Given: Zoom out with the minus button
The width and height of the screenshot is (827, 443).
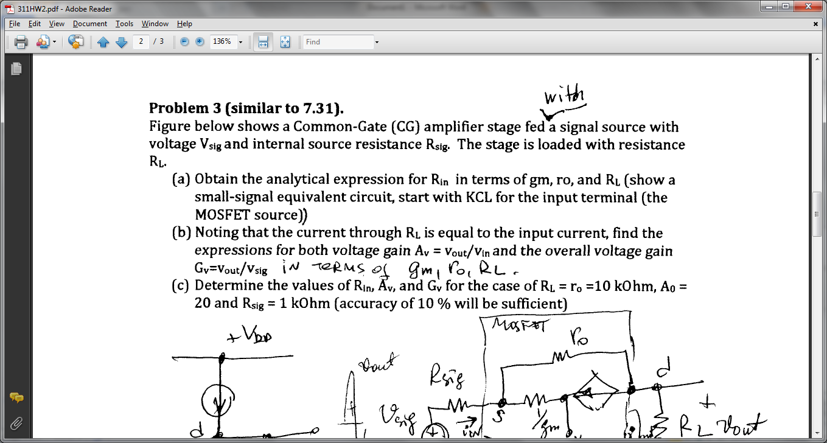Looking at the screenshot, I should point(184,42).
